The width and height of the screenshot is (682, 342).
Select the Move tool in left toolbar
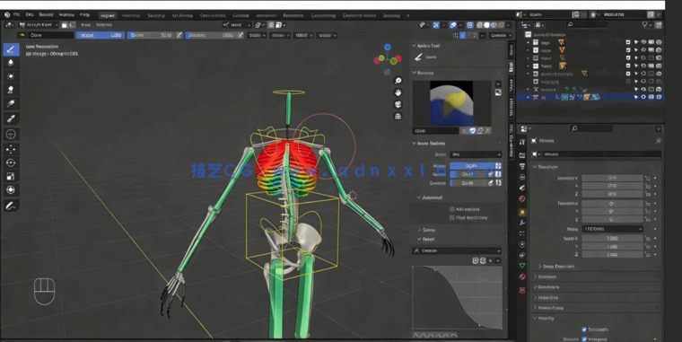tap(11, 149)
